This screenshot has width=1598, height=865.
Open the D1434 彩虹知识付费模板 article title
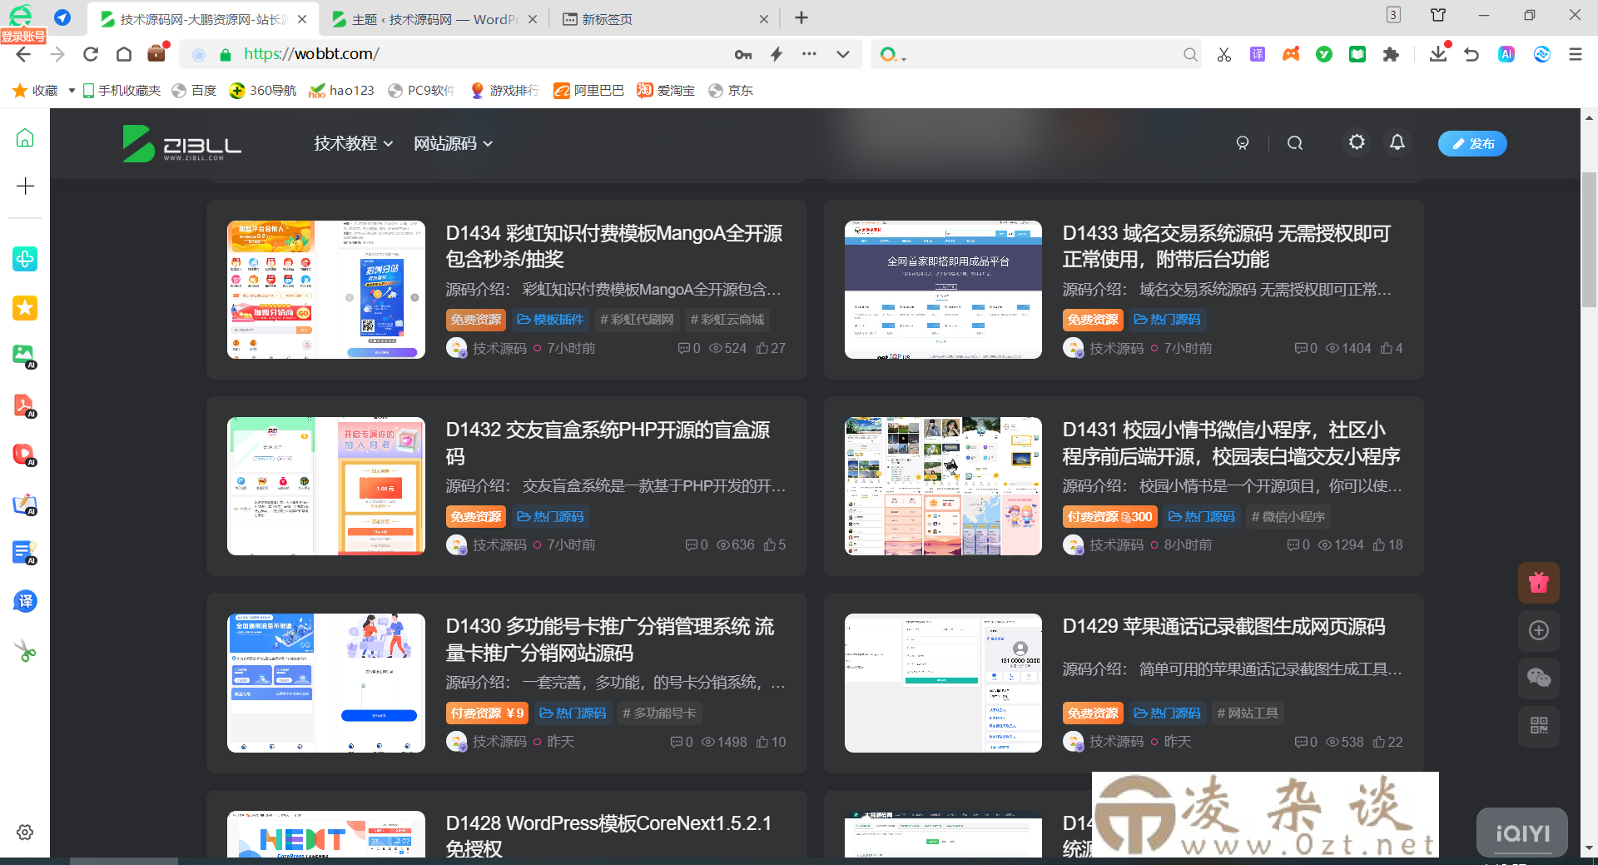coord(614,246)
